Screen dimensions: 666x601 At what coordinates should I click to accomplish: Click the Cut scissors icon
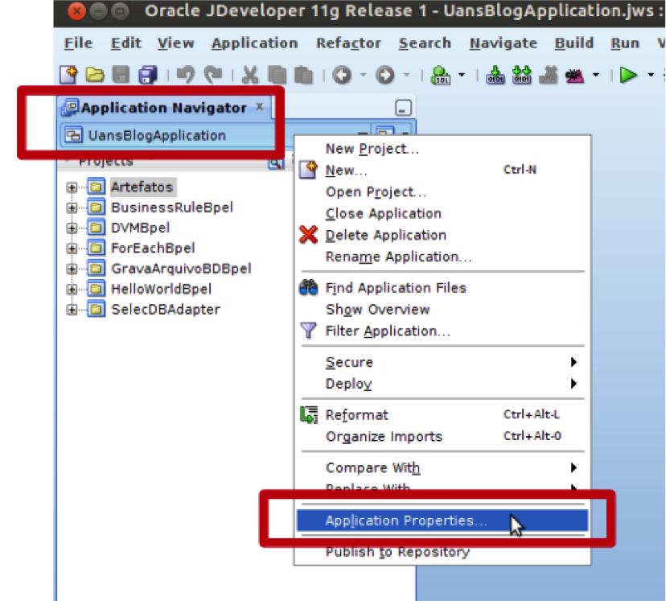click(x=250, y=75)
